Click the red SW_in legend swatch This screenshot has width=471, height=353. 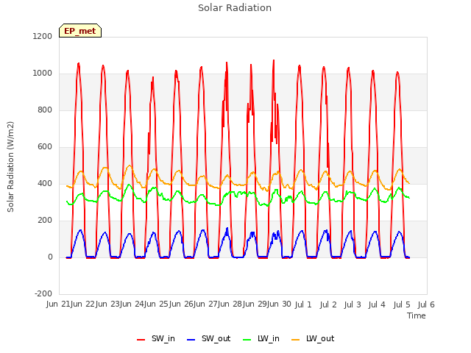141,340
